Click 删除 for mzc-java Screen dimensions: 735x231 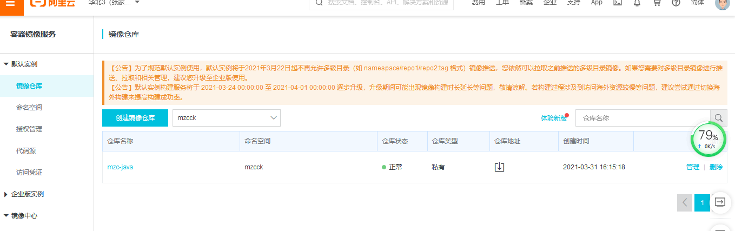point(716,167)
